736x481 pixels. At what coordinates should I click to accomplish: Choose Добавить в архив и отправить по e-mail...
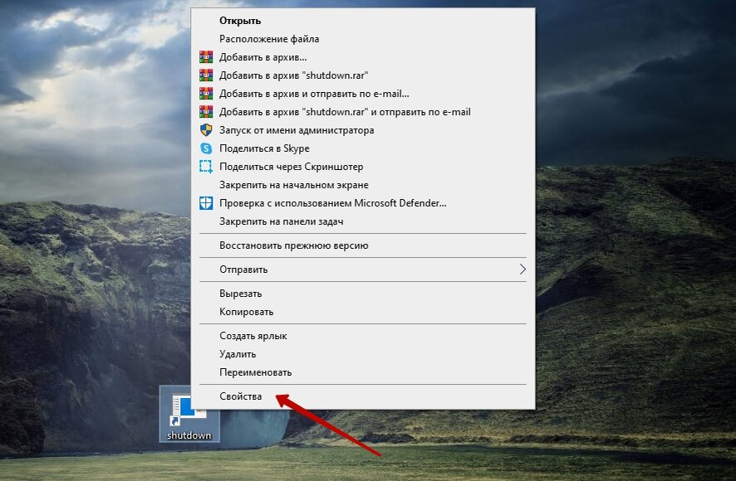[x=362, y=94]
